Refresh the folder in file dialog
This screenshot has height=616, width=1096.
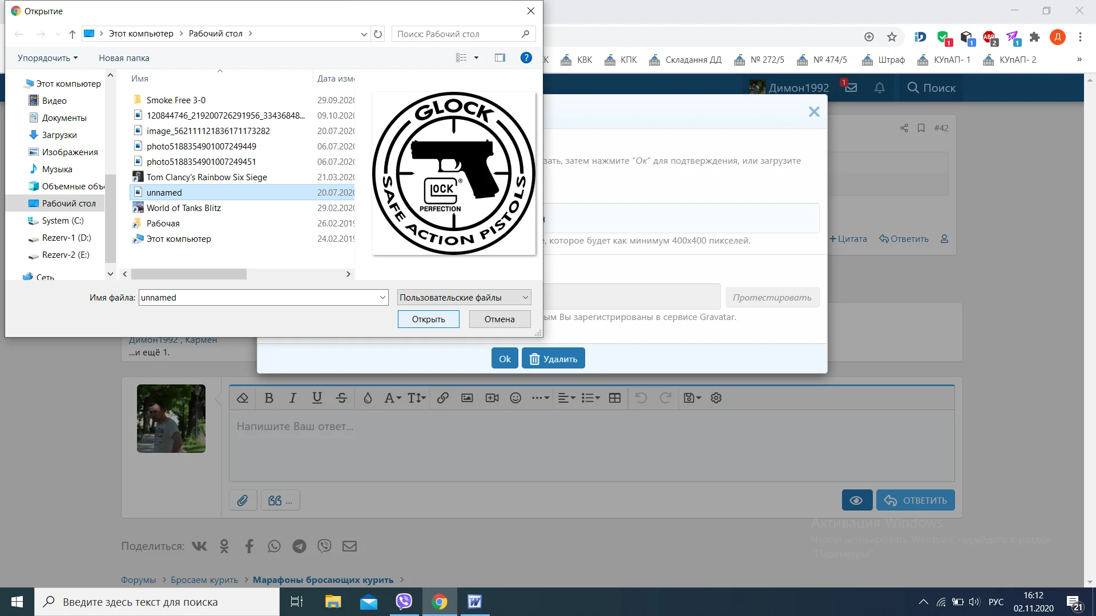378,34
